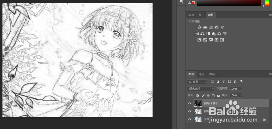Click the lock icon on 背景 layer

coord(264,119)
